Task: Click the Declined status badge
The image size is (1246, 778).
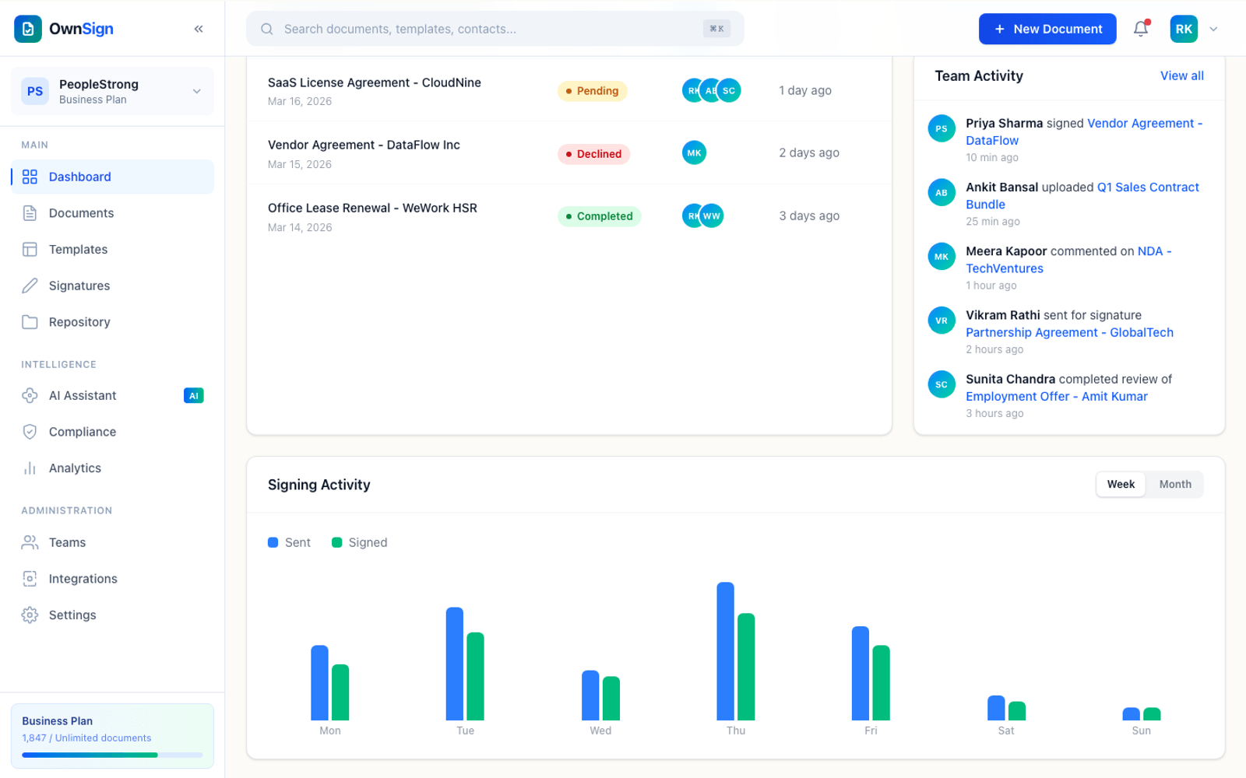Action: pos(593,154)
